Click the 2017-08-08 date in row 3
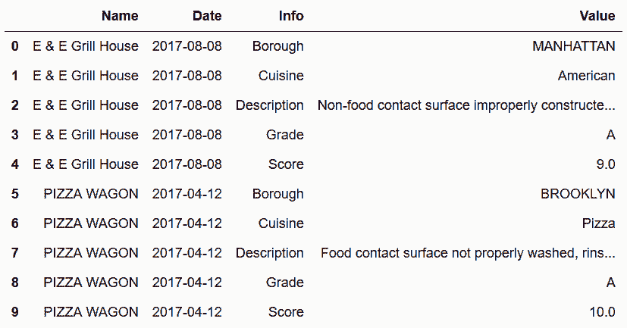This screenshot has width=627, height=328. (x=187, y=135)
